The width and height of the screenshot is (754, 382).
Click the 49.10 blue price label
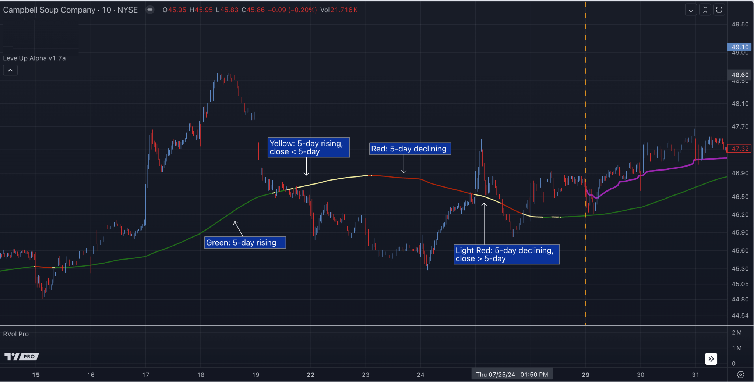coord(739,47)
